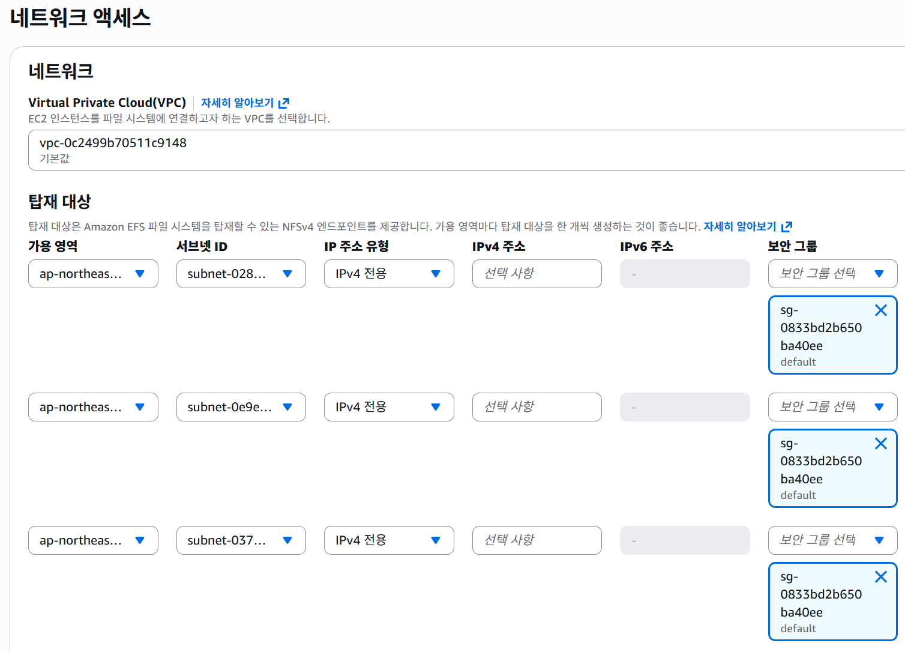905x652 pixels.
Task: Focus first row IPv4 주소 input field
Action: pyautogui.click(x=537, y=274)
